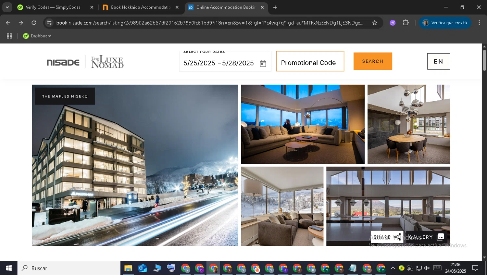487x275 pixels.
Task: Open the touch keyboard tray icon
Action: pos(437,268)
